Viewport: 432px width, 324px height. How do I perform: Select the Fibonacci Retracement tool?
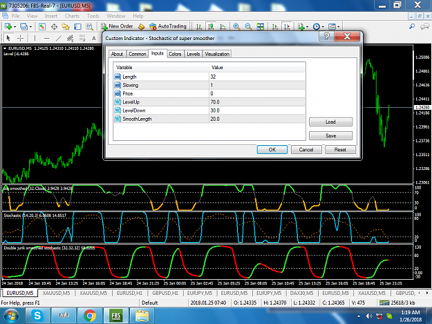click(82, 38)
